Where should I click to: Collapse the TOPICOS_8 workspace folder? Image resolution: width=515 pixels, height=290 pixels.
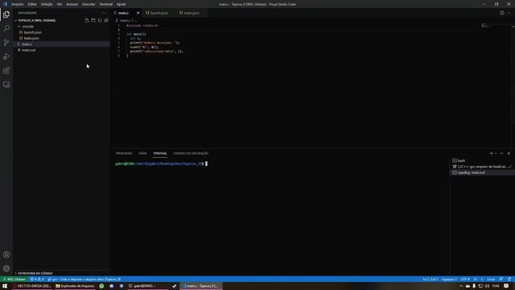(36, 20)
